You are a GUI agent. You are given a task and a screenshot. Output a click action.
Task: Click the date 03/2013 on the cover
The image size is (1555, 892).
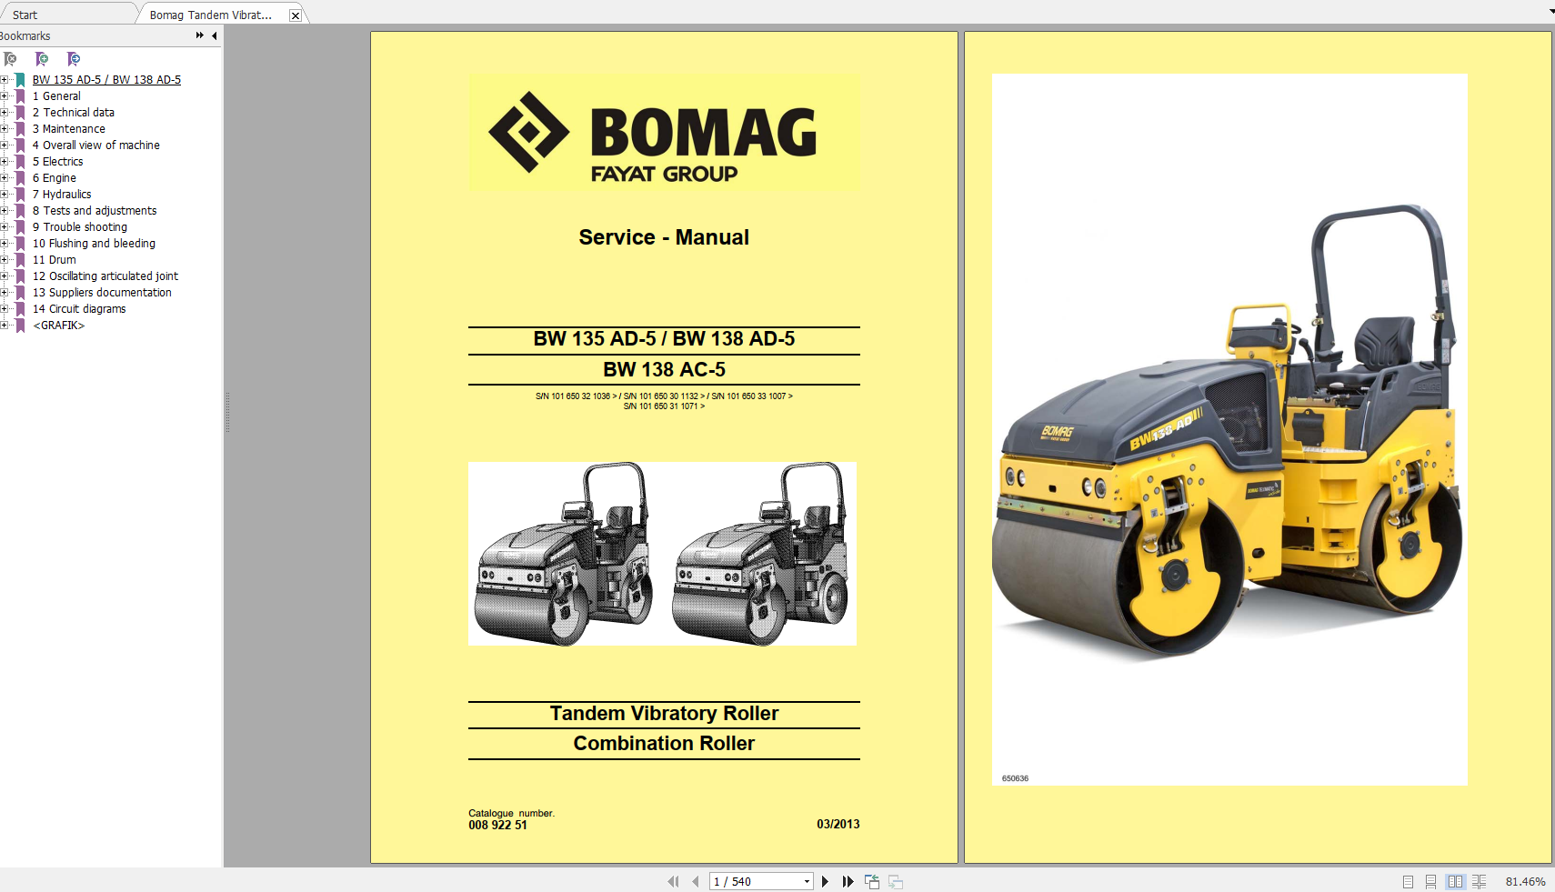point(838,824)
